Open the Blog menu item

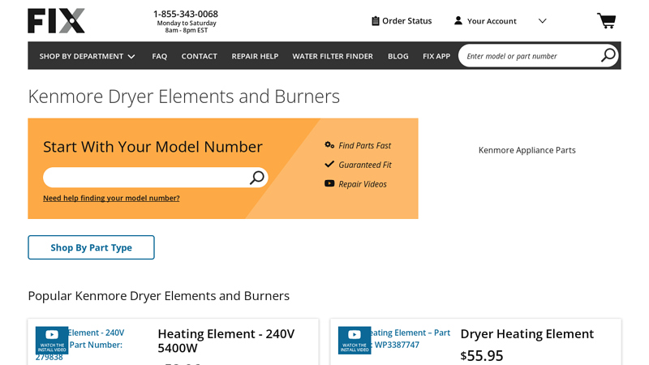398,56
